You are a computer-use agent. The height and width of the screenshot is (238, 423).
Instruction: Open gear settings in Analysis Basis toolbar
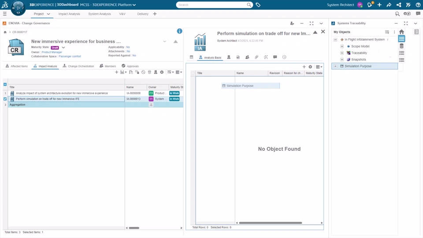point(310,67)
